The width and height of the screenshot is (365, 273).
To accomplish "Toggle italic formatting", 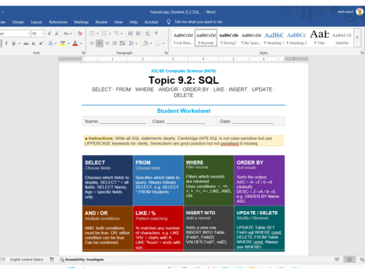I will [x=7, y=44].
